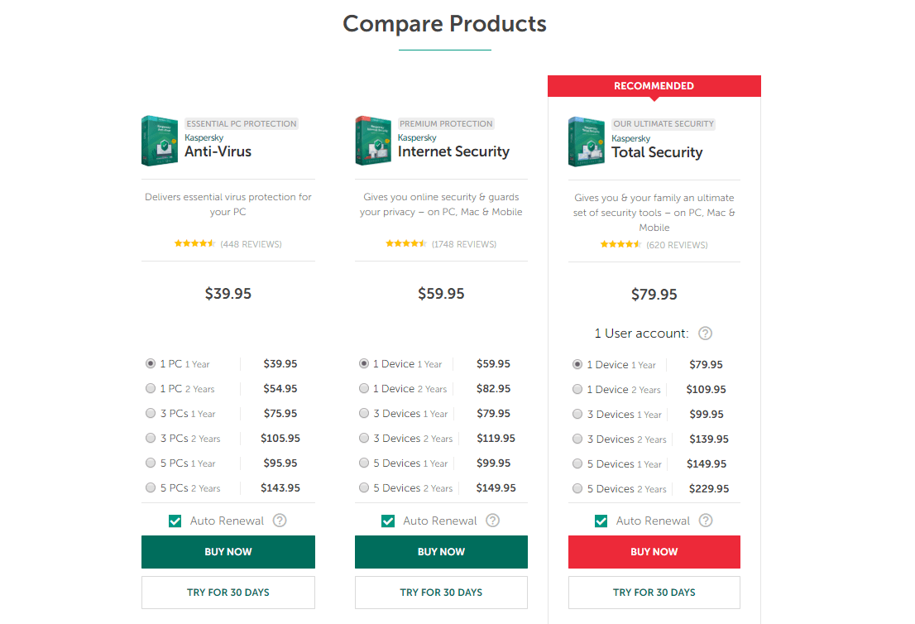View star rating for Anti-Virus (448 reviews)
This screenshot has width=915, height=624.
click(x=195, y=243)
